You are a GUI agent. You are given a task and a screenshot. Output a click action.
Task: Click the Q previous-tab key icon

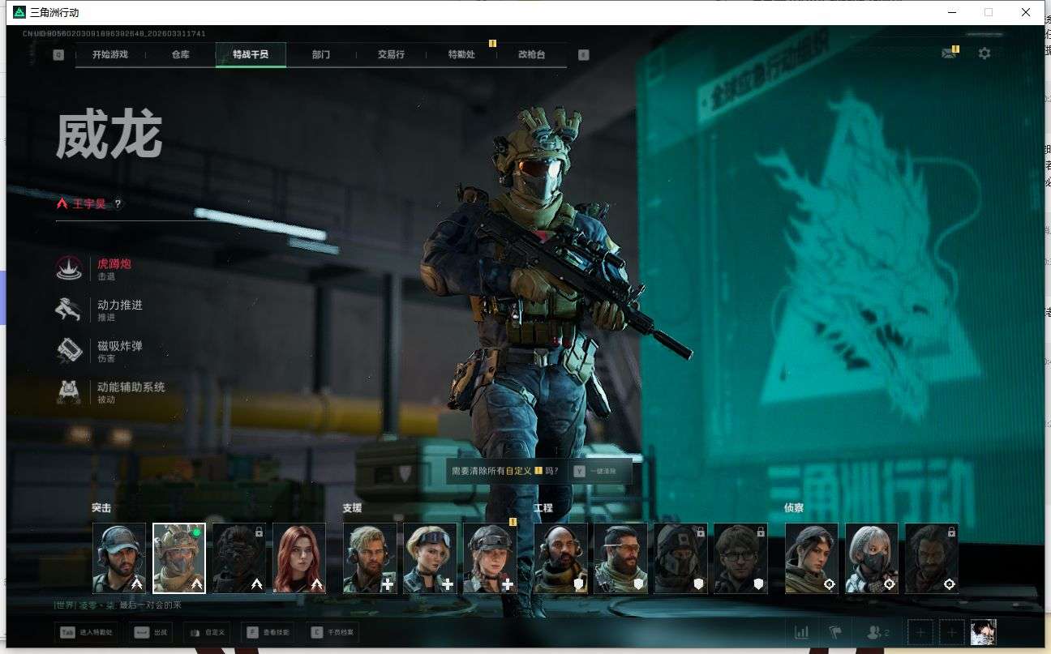(x=58, y=55)
